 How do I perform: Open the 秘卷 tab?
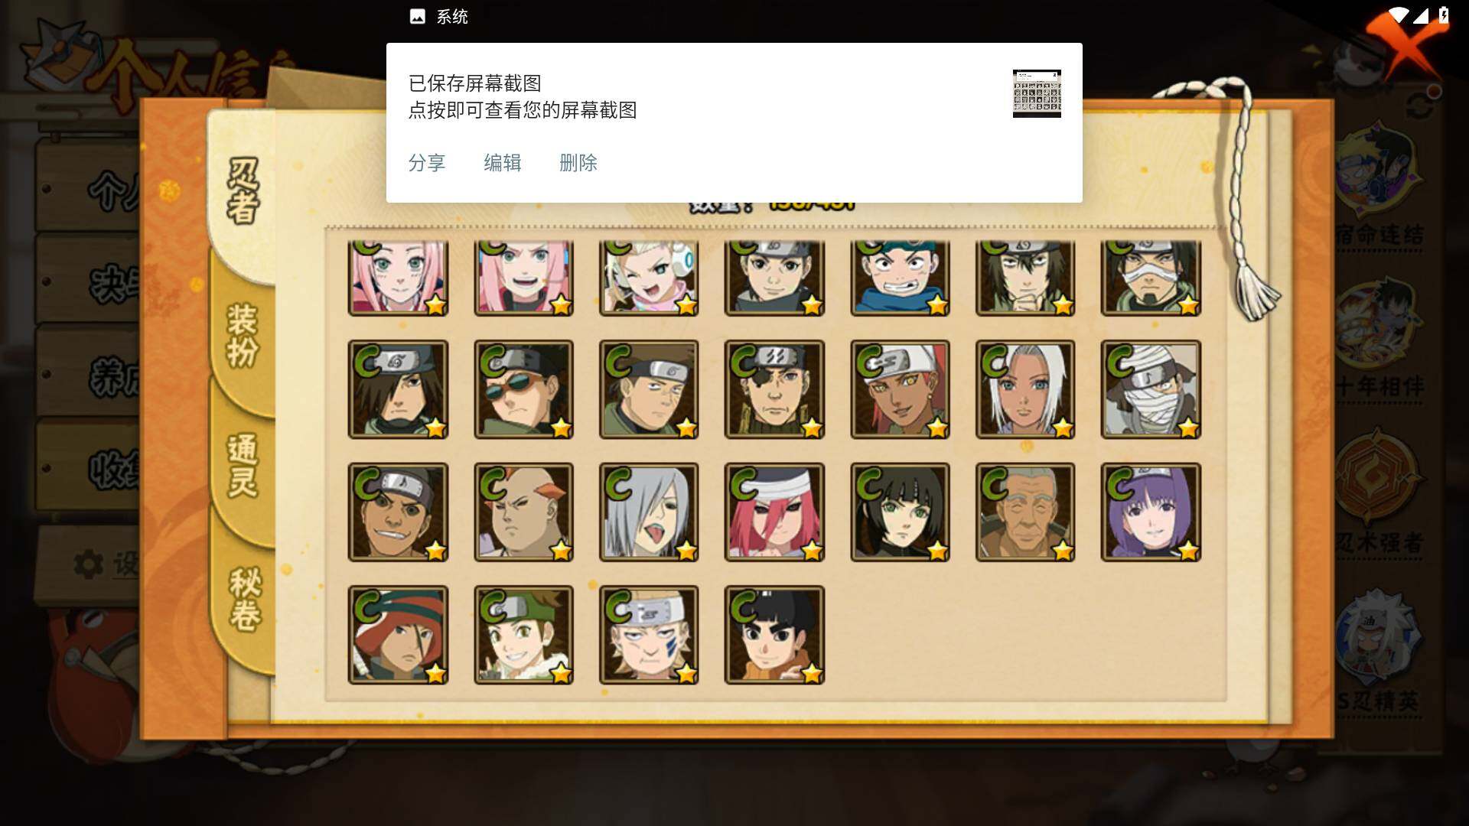pos(245,598)
